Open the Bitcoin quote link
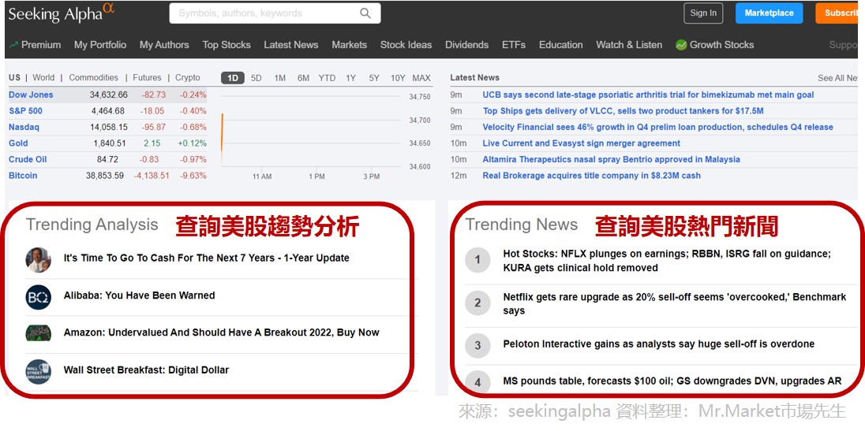The width and height of the screenshot is (865, 431). pos(23,176)
